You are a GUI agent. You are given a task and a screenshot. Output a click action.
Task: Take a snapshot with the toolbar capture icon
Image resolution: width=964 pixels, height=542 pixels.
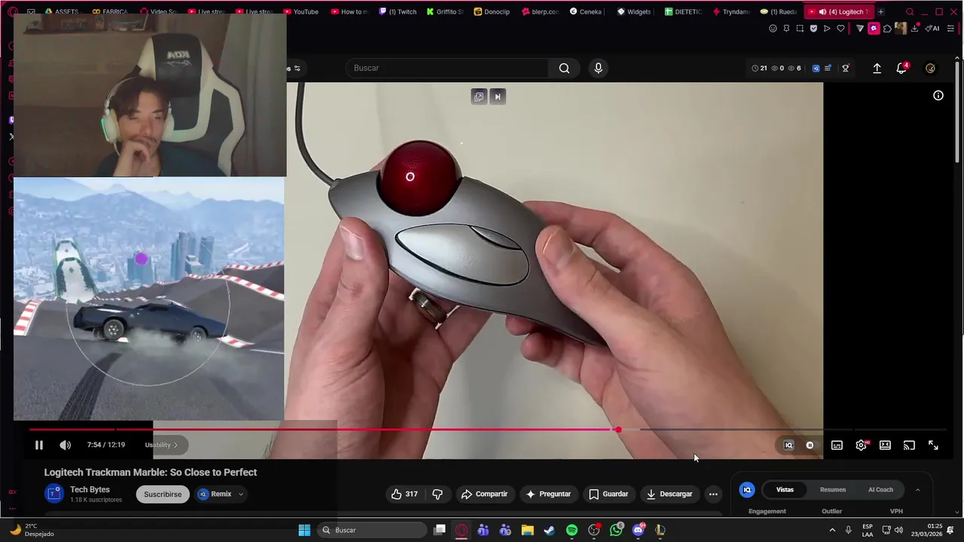click(x=800, y=29)
